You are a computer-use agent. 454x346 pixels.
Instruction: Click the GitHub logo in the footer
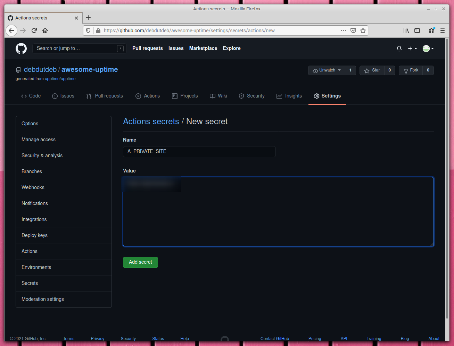pyautogui.click(x=225, y=339)
